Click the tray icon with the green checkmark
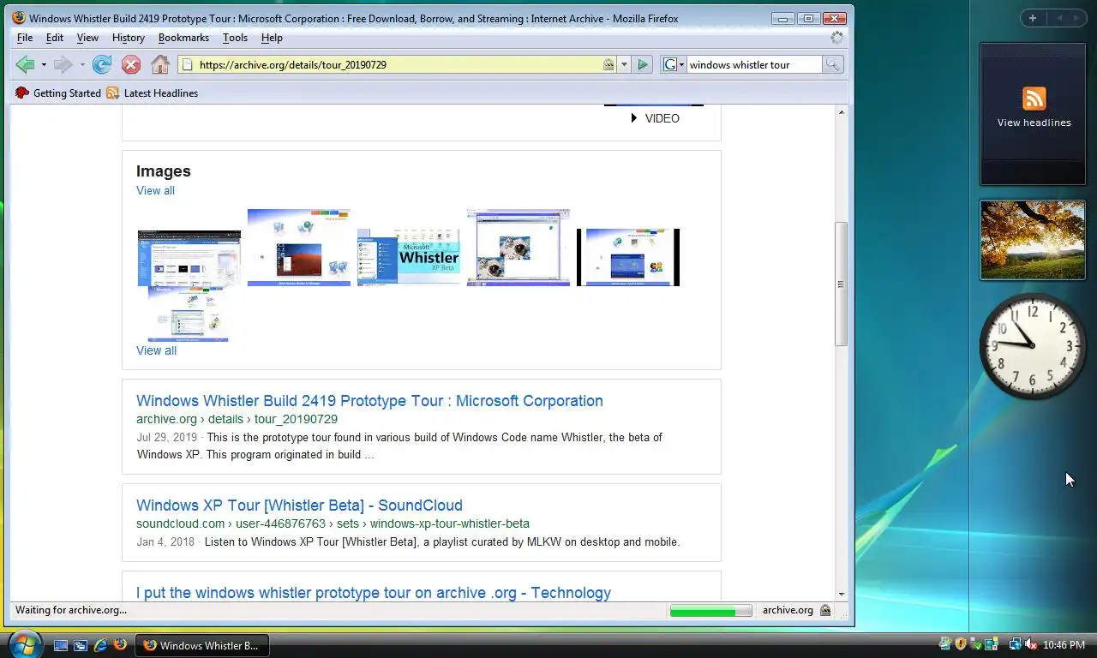Image resolution: width=1097 pixels, height=658 pixels. (x=976, y=644)
